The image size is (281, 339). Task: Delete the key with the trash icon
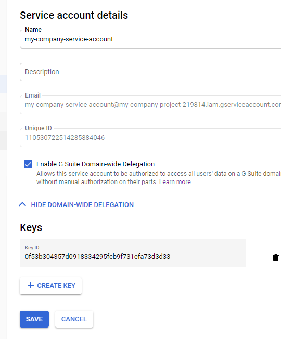click(276, 258)
